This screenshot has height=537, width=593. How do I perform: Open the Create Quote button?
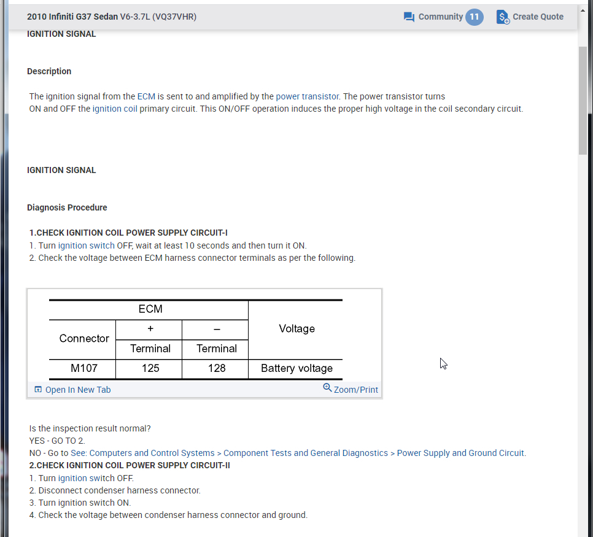click(538, 17)
